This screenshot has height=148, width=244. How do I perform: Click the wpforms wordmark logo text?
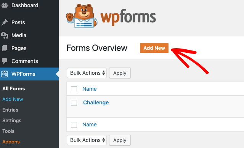point(128,17)
